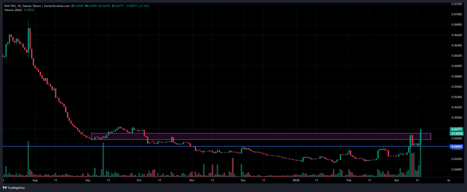Click the 0.04000 price axis value
The image size is (467, 192).
pyautogui.click(x=456, y=169)
